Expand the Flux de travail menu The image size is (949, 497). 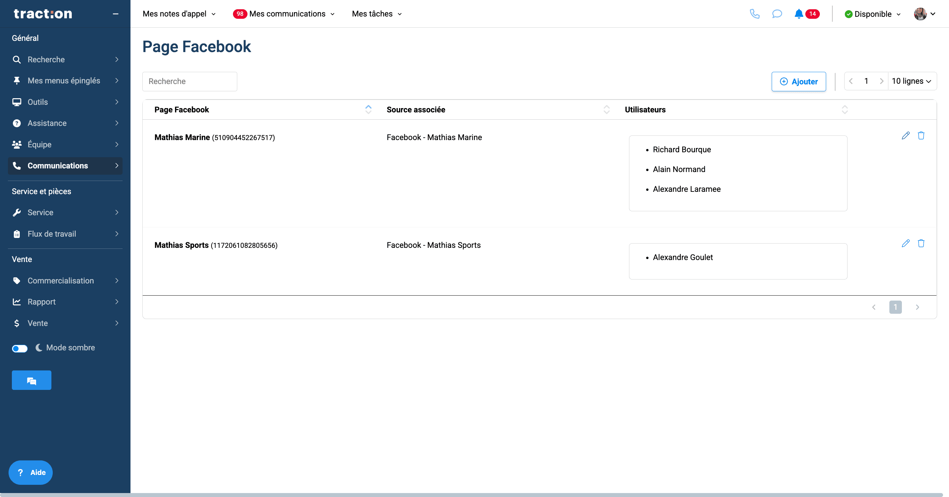[65, 234]
